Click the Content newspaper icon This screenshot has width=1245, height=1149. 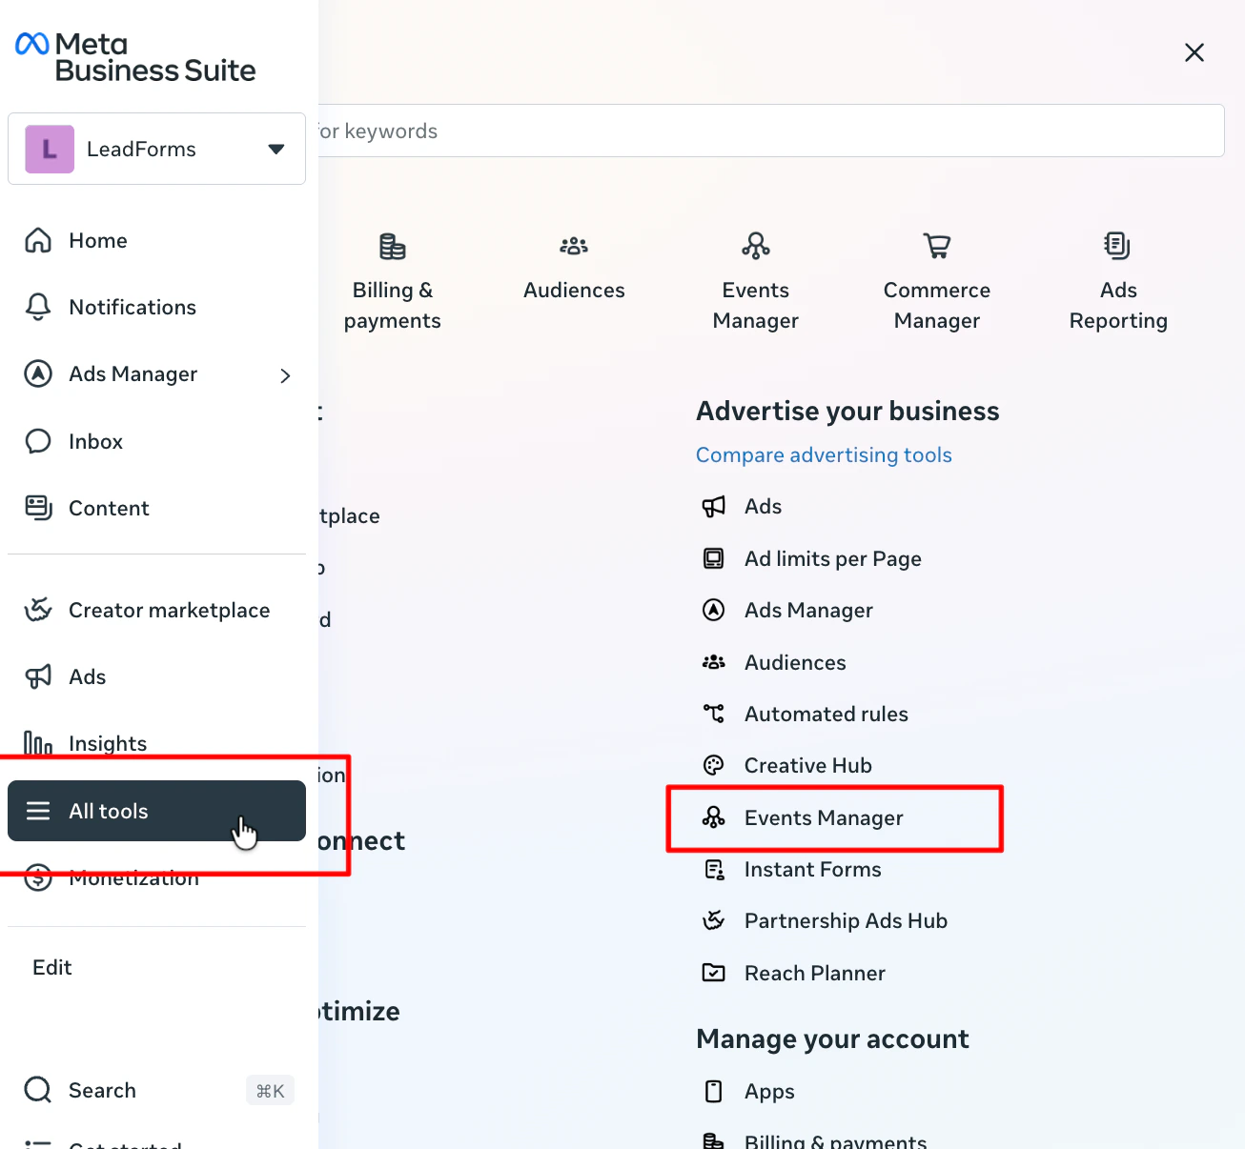click(38, 508)
